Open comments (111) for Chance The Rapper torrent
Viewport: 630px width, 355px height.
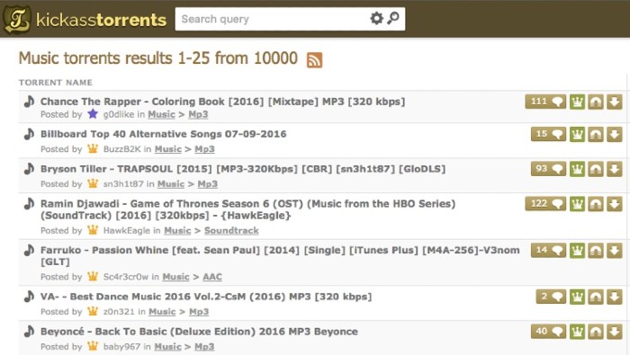point(545,102)
